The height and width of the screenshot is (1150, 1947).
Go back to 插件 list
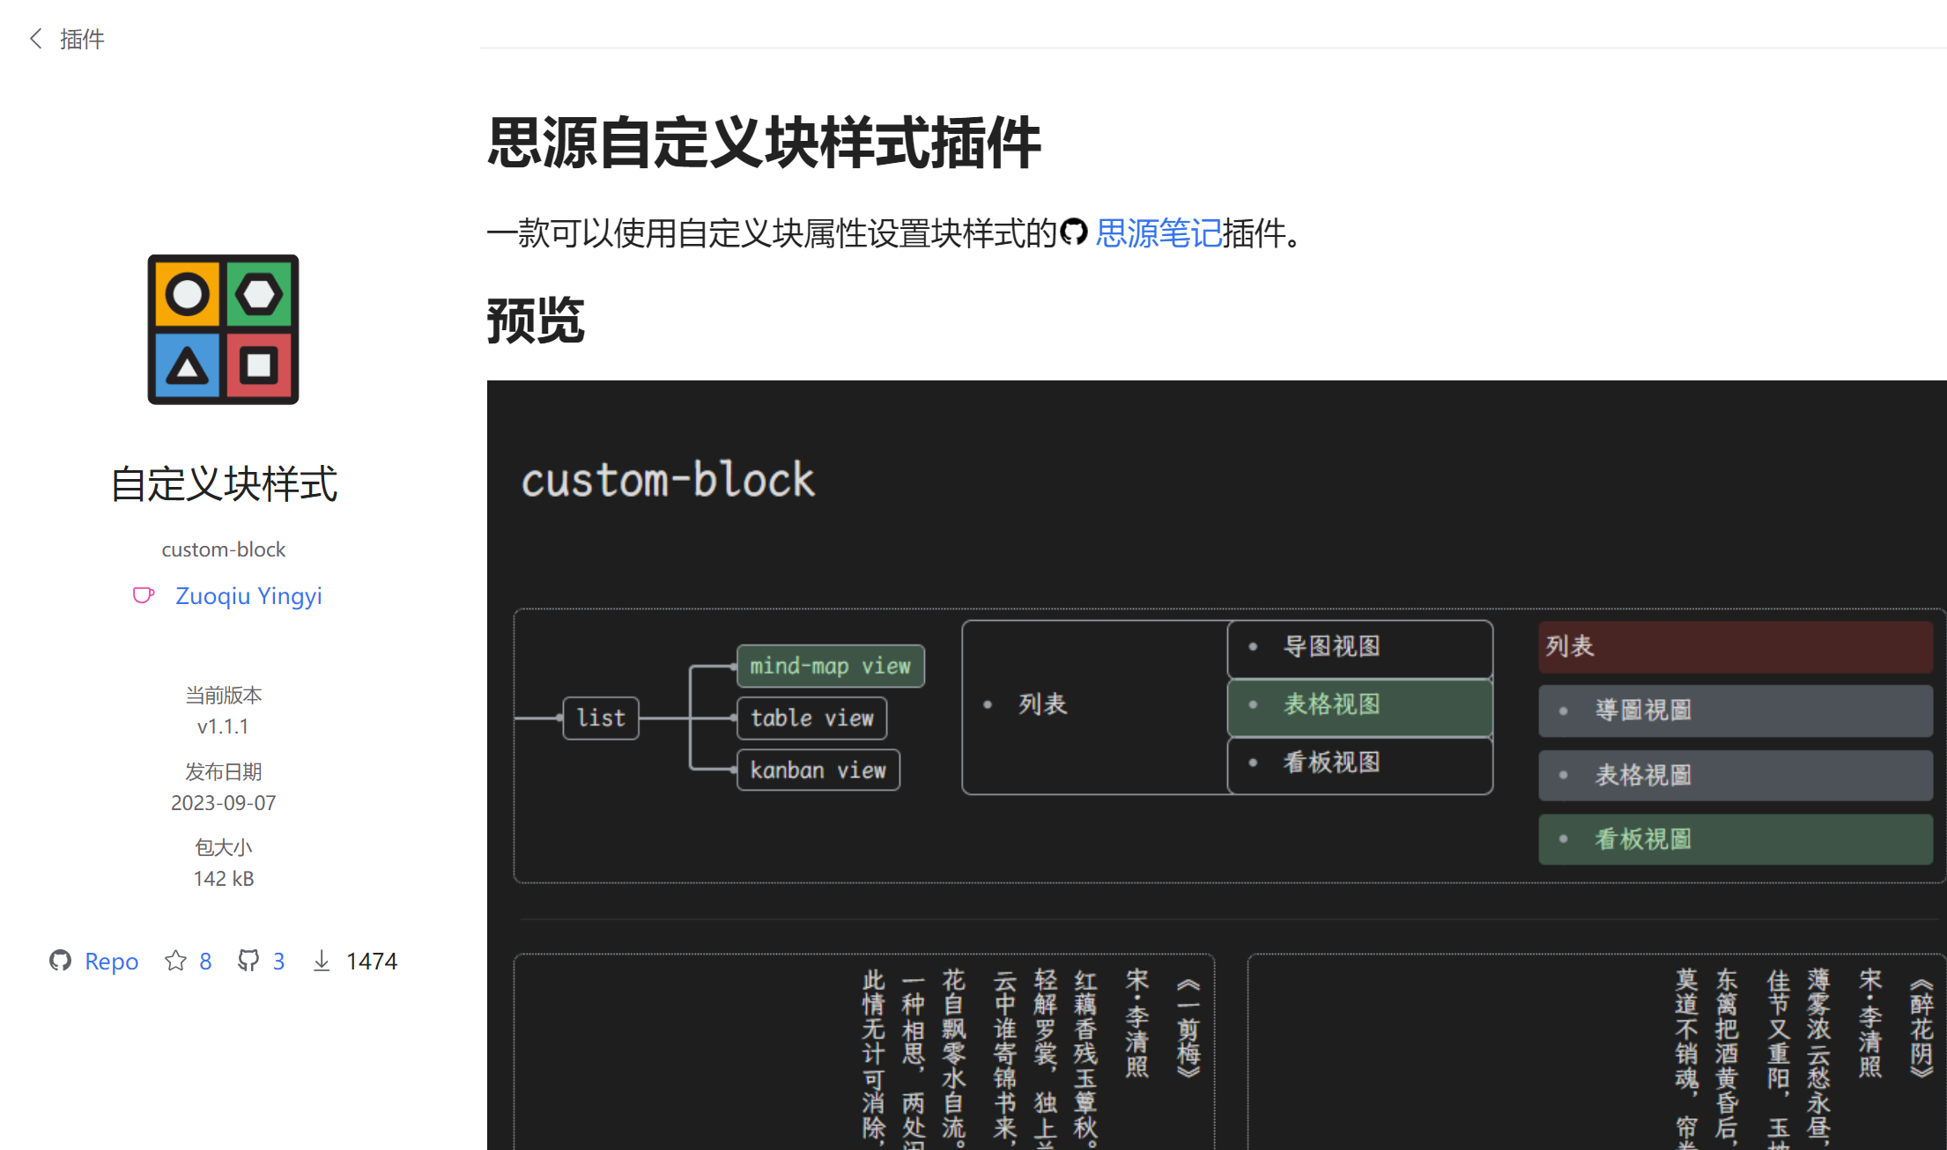[x=82, y=39]
